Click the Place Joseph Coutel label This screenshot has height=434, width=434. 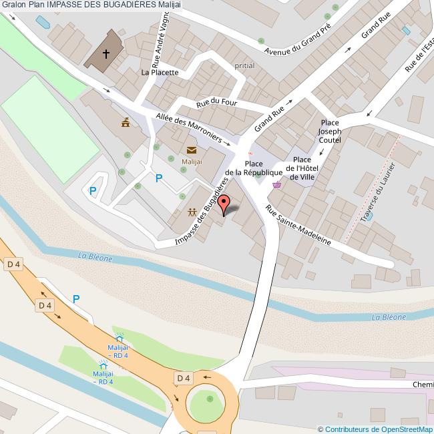(330, 131)
